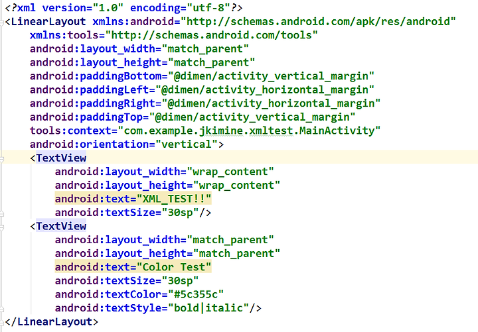Image resolution: width=478 pixels, height=332 pixels.
Task: Click the xmlns:tools attribute line
Action: pos(174,35)
